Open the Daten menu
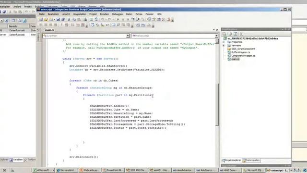 point(129,14)
